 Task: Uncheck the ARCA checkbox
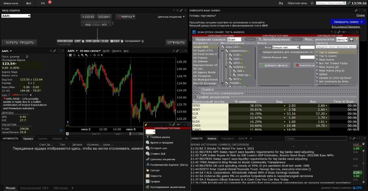(231, 63)
